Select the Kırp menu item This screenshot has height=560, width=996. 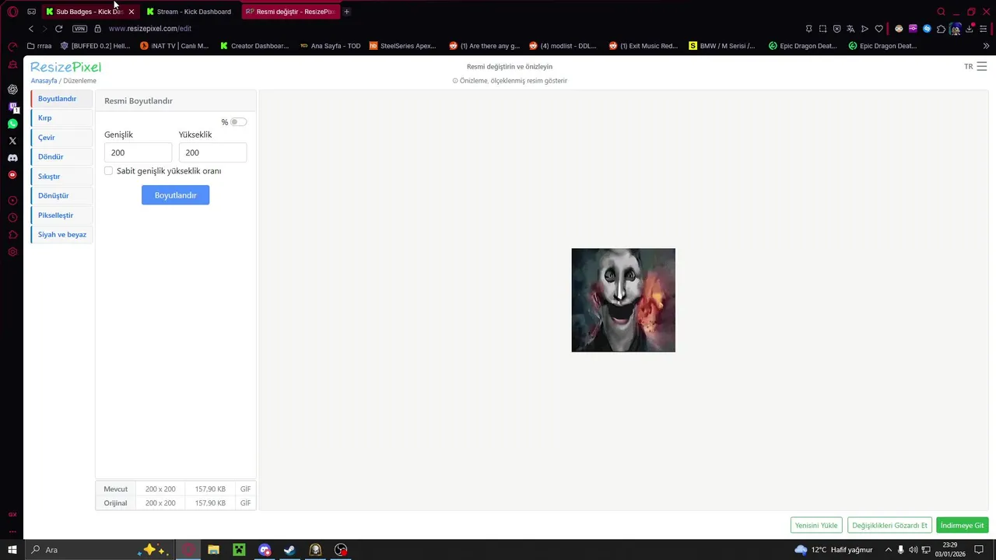(x=61, y=118)
